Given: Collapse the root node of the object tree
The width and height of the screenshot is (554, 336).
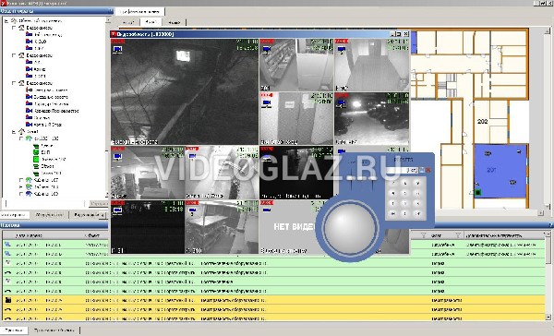Looking at the screenshot, I should pos(6,21).
